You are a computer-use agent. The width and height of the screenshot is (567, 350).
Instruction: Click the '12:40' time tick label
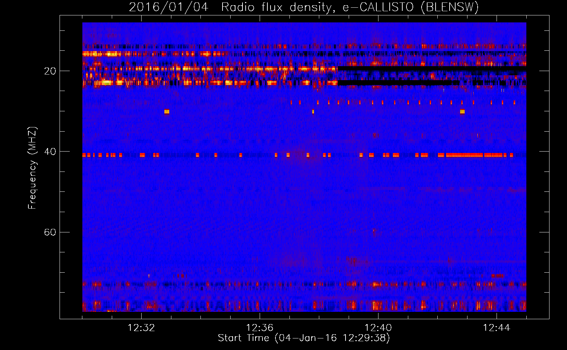pyautogui.click(x=378, y=328)
